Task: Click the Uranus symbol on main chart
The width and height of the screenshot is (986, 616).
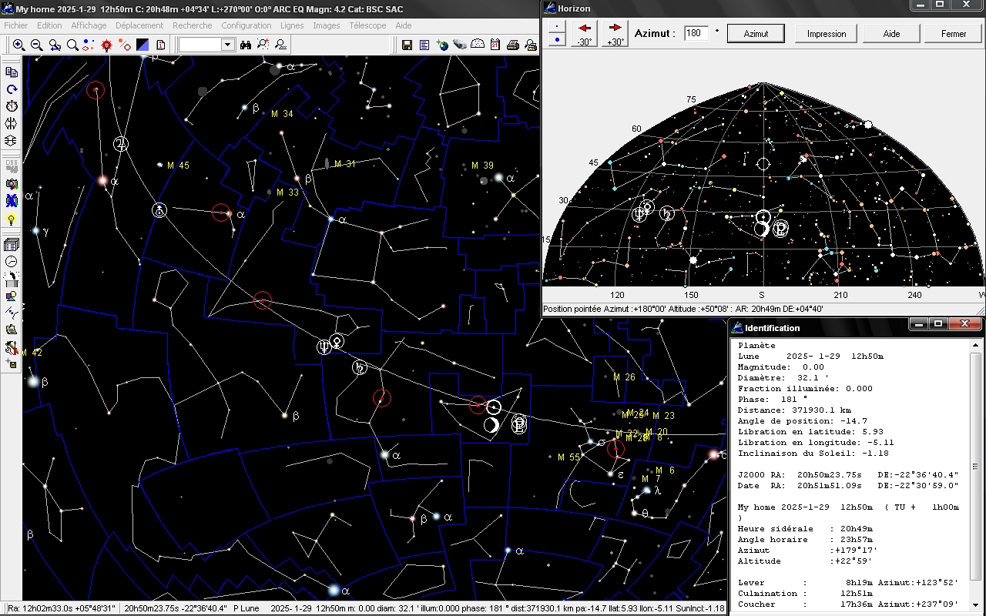Action: pyautogui.click(x=159, y=209)
